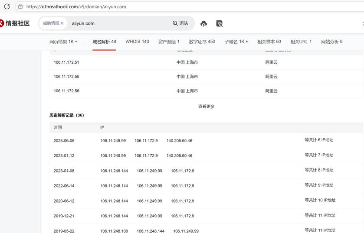Switch to 资产测绘 1 tab
Viewport: 364px width, 233px height.
coord(169,42)
